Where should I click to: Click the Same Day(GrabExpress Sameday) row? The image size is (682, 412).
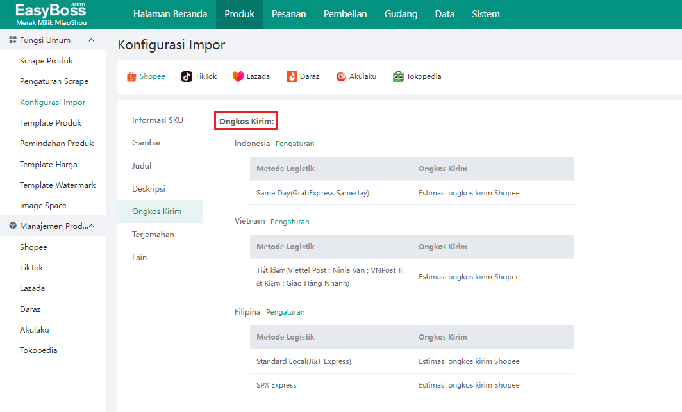point(412,193)
